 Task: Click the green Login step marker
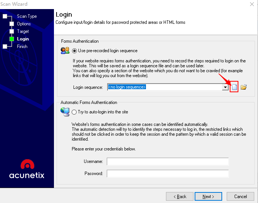click(x=12, y=39)
